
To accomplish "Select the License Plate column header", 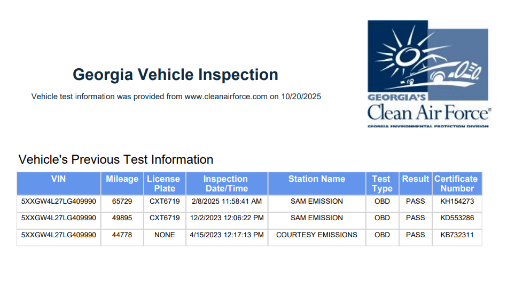I will [x=164, y=183].
